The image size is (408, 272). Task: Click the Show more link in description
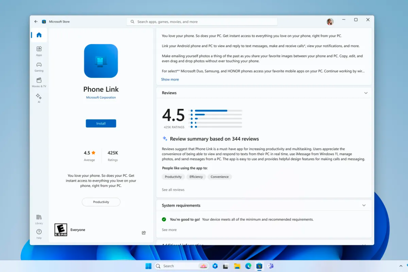point(170,79)
